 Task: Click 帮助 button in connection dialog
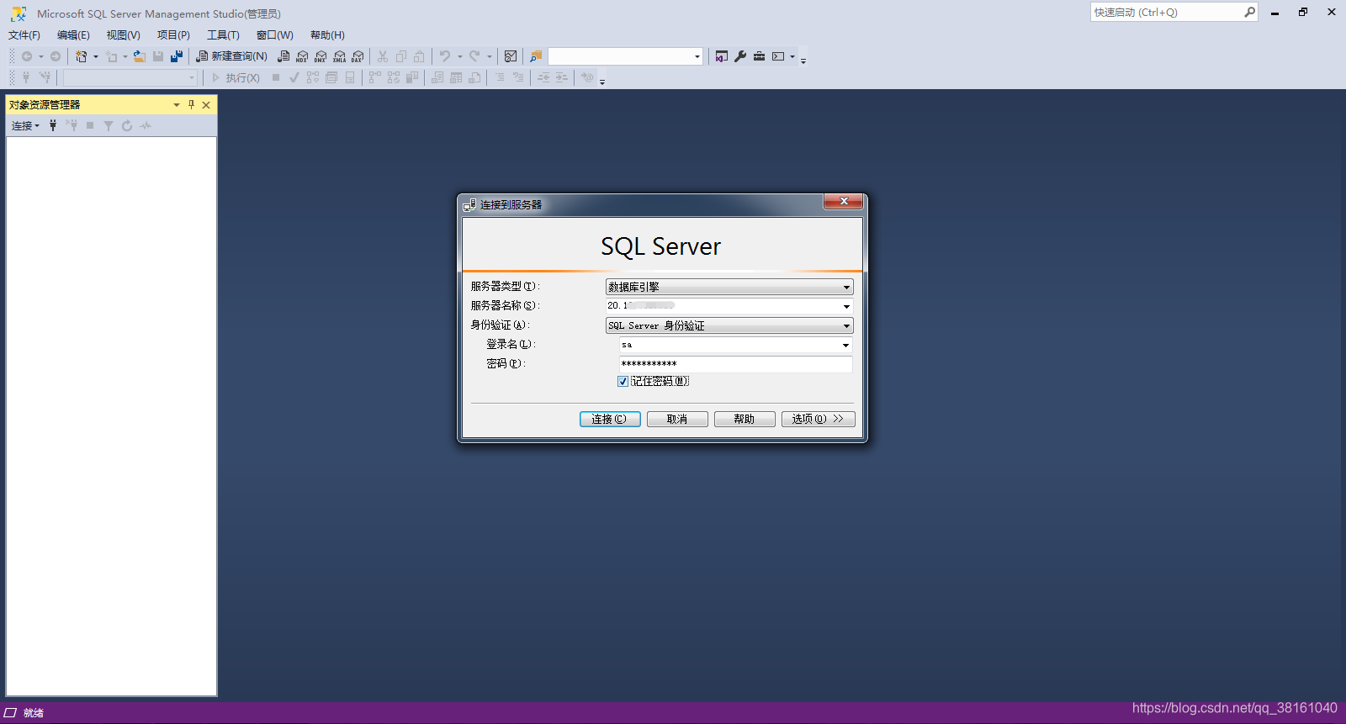pos(745,419)
